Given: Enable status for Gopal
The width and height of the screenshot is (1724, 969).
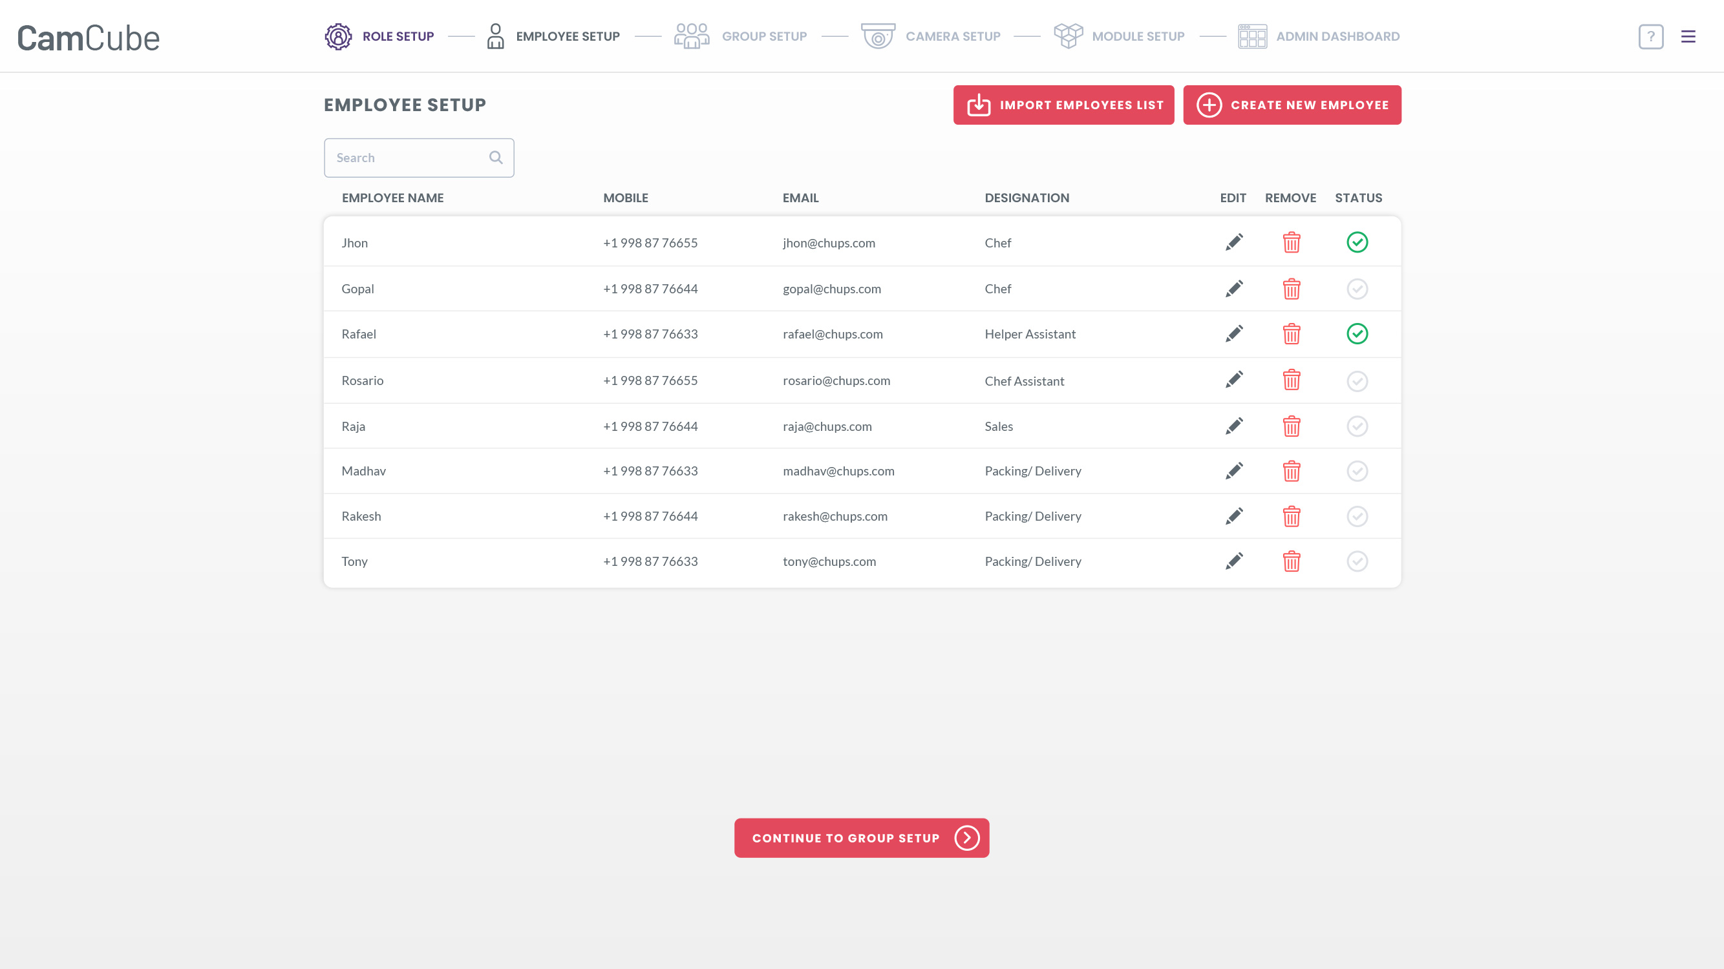Looking at the screenshot, I should tap(1357, 289).
